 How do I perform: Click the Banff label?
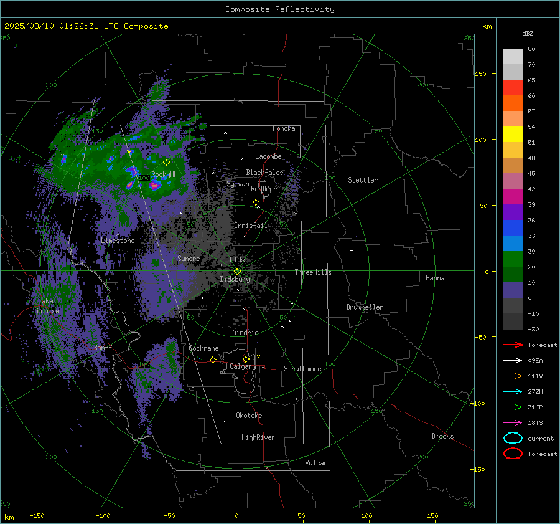[103, 347]
